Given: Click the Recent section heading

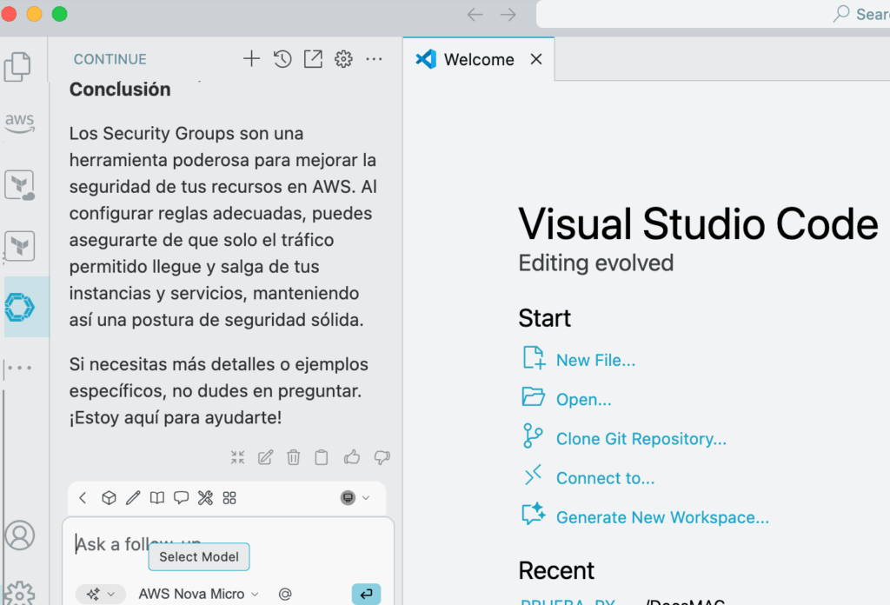Looking at the screenshot, I should pos(556,570).
